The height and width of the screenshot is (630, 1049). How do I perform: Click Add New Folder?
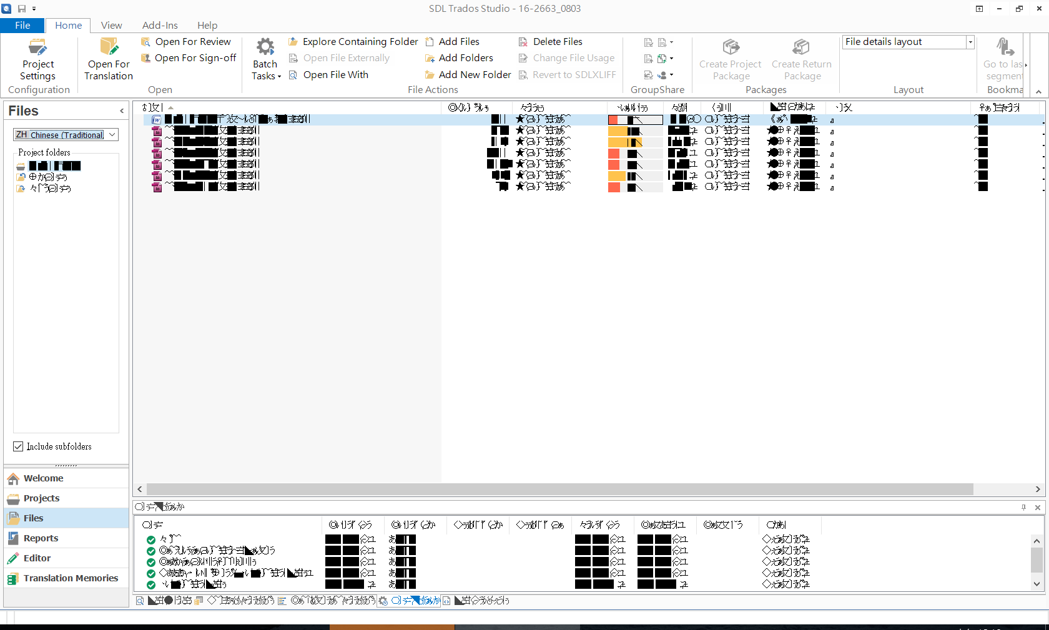pyautogui.click(x=468, y=75)
